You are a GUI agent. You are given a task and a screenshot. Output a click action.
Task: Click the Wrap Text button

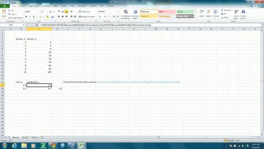84,12
